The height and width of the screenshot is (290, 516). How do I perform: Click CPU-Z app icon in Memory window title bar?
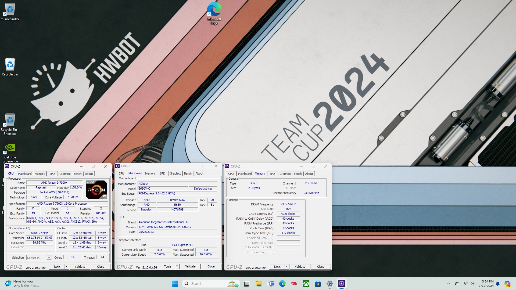(x=227, y=166)
